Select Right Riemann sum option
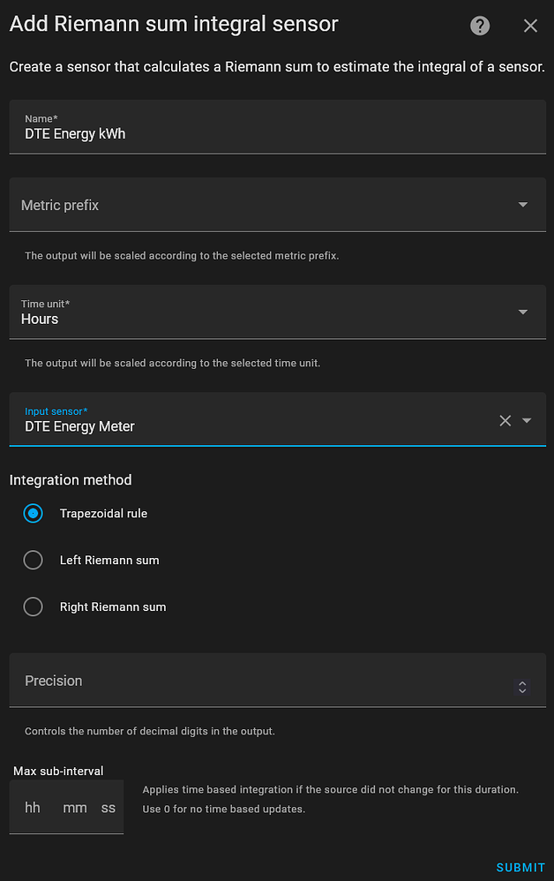Viewport: 554px width, 881px height. point(33,606)
